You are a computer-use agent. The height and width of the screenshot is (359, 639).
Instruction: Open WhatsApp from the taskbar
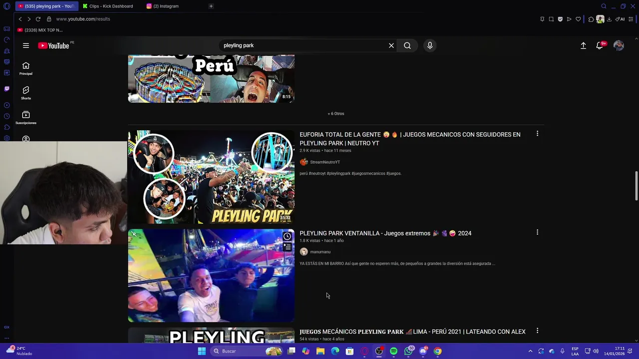tap(408, 351)
